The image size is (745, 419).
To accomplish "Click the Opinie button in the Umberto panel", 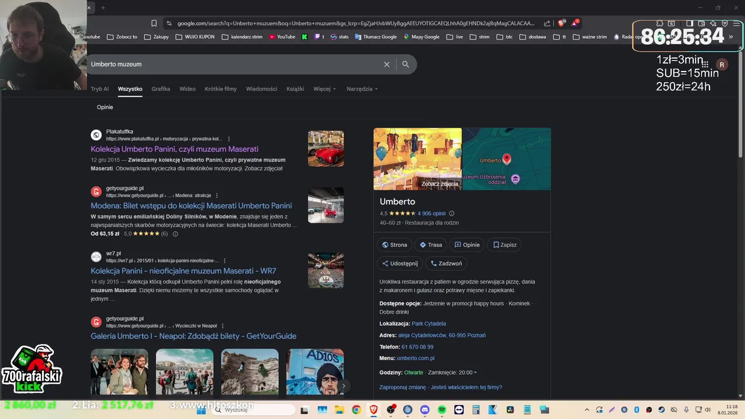I will click(x=467, y=245).
